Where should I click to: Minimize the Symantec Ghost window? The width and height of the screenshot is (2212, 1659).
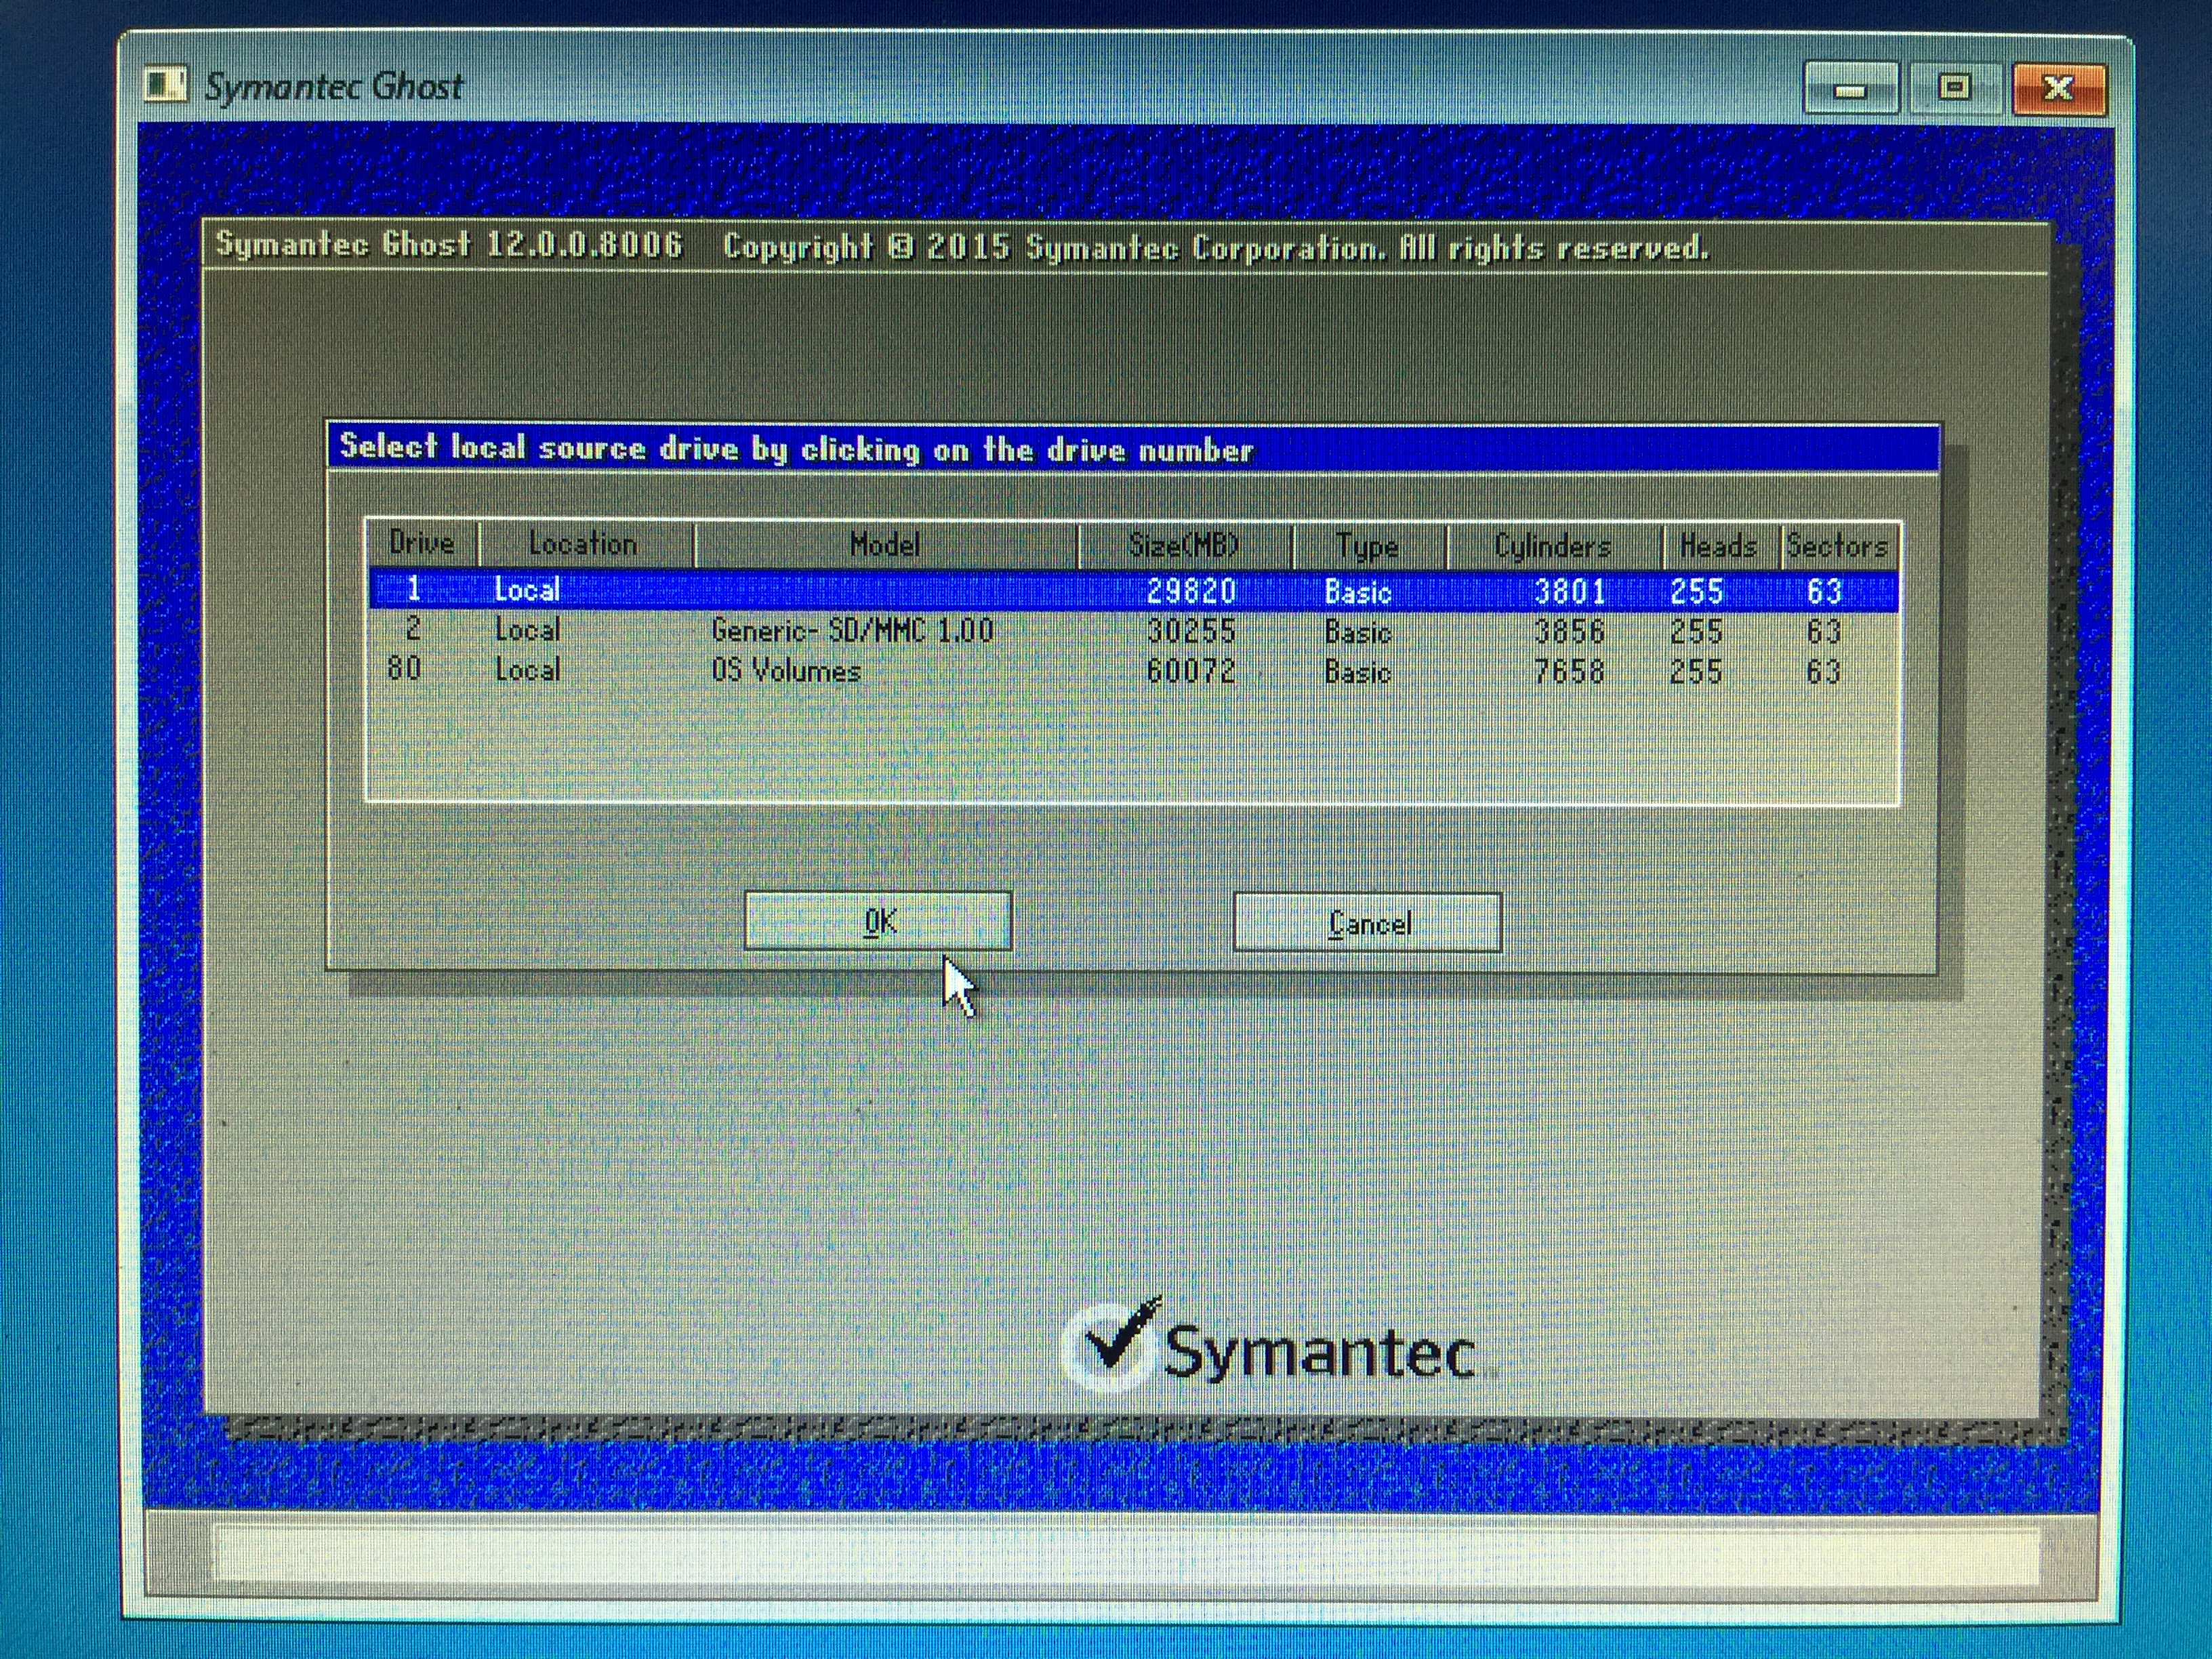(1851, 89)
